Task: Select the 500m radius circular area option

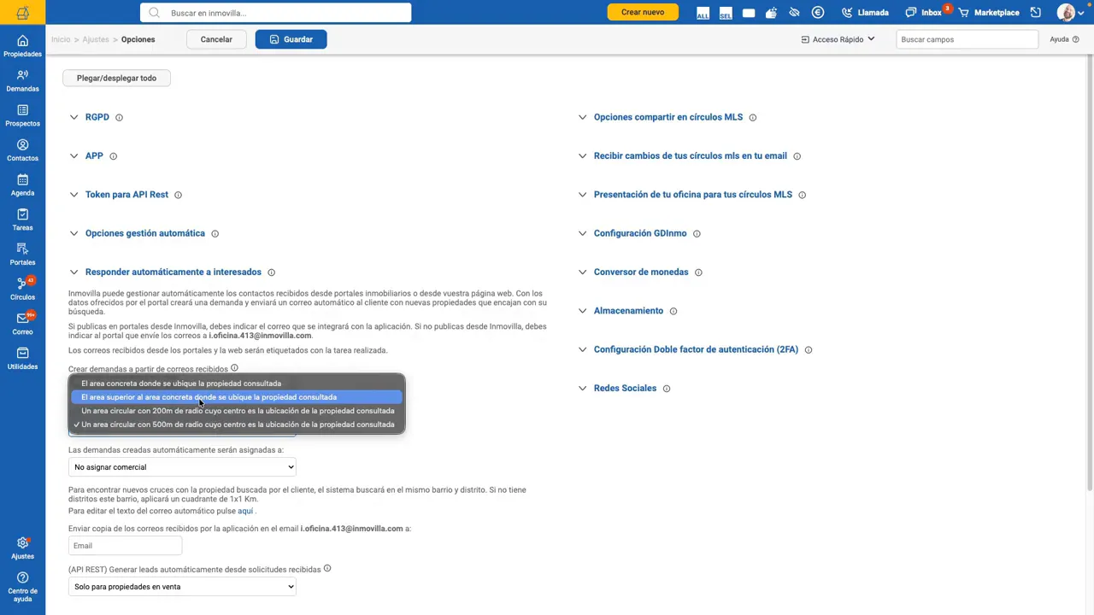Action: pyautogui.click(x=237, y=425)
